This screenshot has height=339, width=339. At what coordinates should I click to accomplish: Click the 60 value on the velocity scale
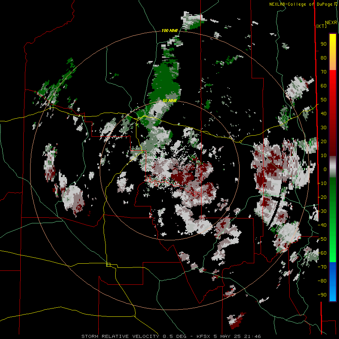324,86
